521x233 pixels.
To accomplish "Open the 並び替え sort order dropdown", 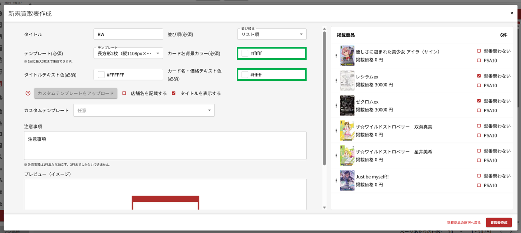I will [x=271, y=35].
